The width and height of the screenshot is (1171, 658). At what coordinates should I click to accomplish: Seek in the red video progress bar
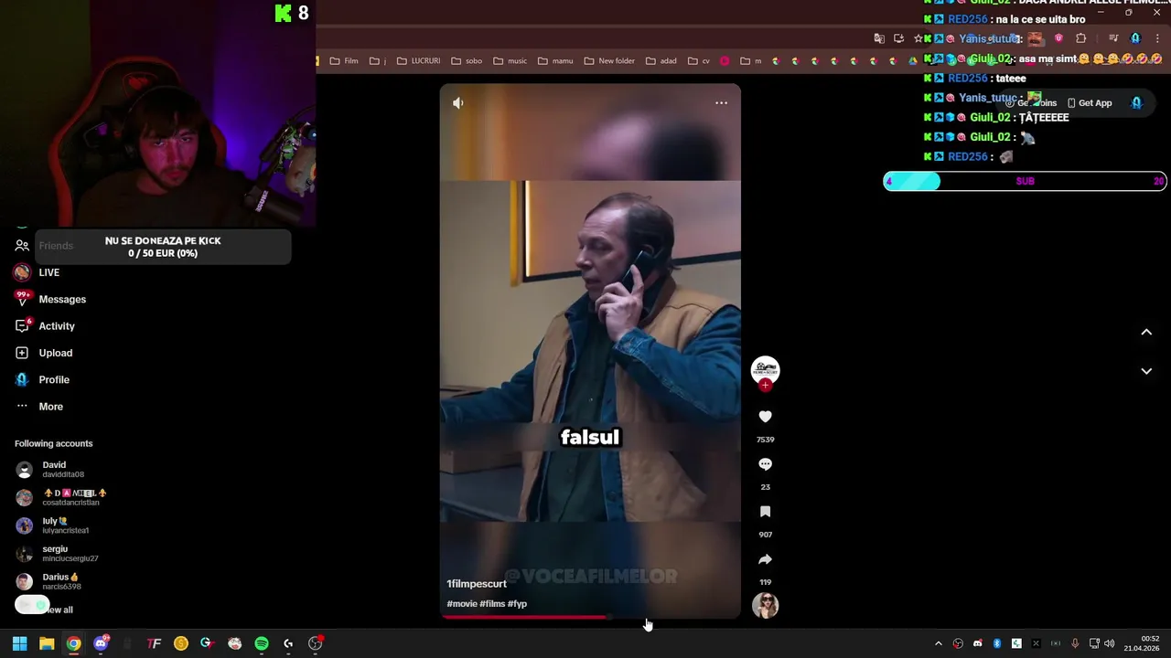[590, 617]
